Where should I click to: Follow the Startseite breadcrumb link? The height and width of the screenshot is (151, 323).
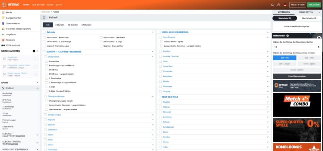pyautogui.click(x=45, y=12)
